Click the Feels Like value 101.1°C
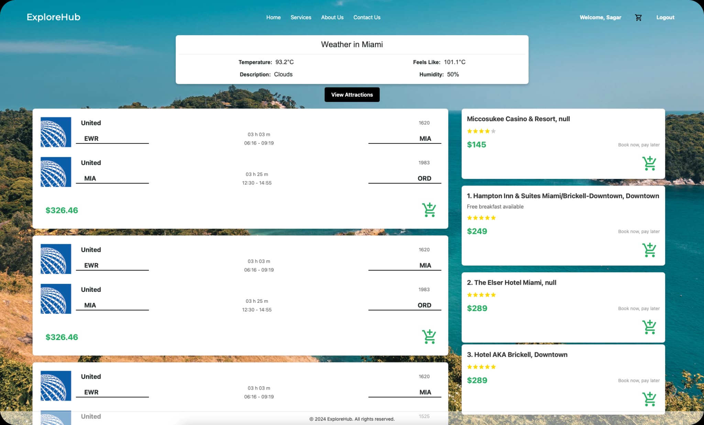 coord(454,62)
